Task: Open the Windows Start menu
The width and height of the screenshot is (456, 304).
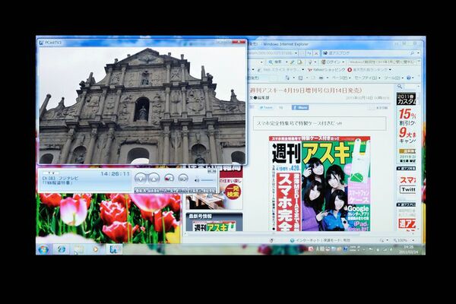Action: [43, 249]
